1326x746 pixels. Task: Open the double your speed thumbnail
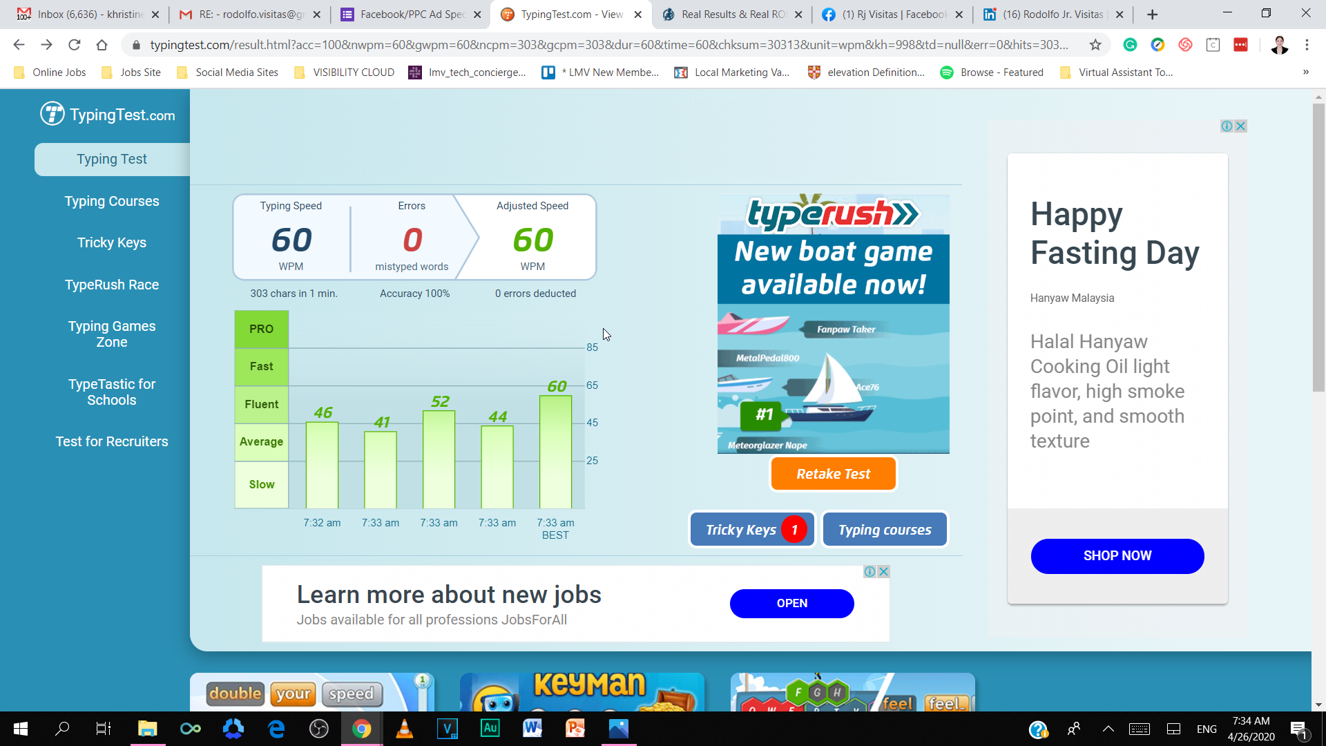click(x=312, y=692)
